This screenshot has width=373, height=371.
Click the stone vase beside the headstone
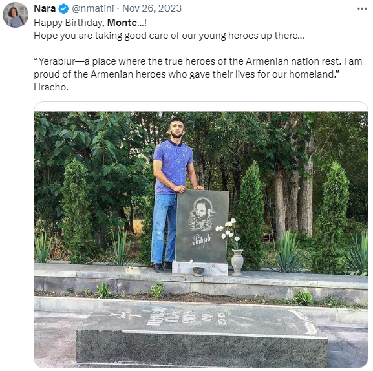tap(237, 262)
